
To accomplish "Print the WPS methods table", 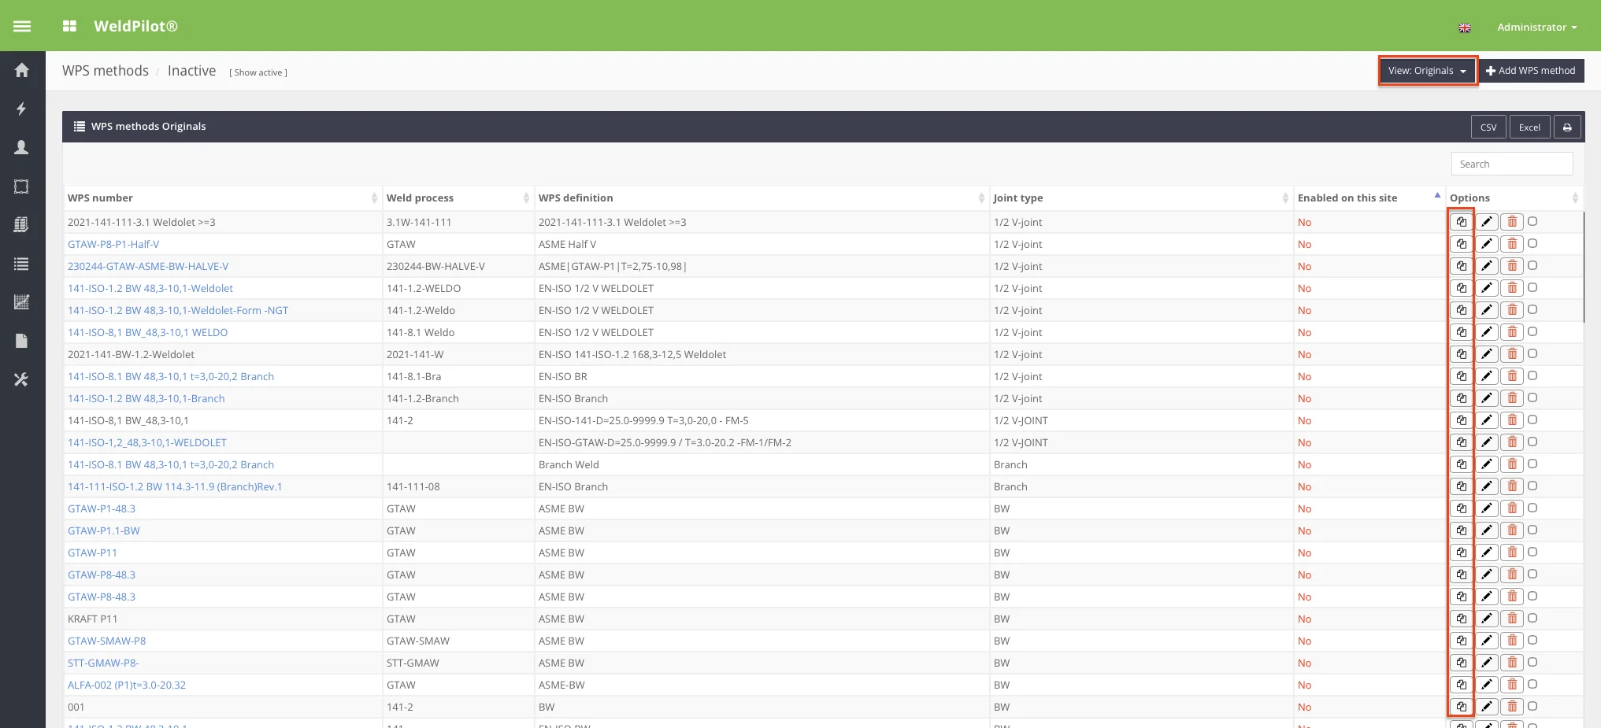I will 1567,127.
